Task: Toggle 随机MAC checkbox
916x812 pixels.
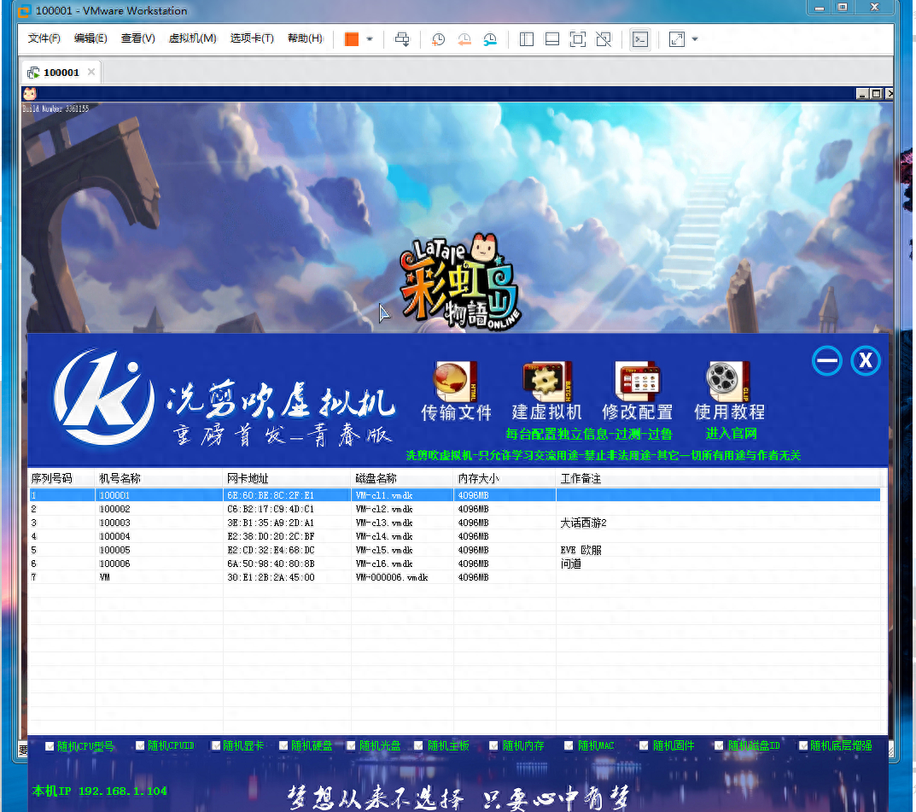Action: (569, 746)
